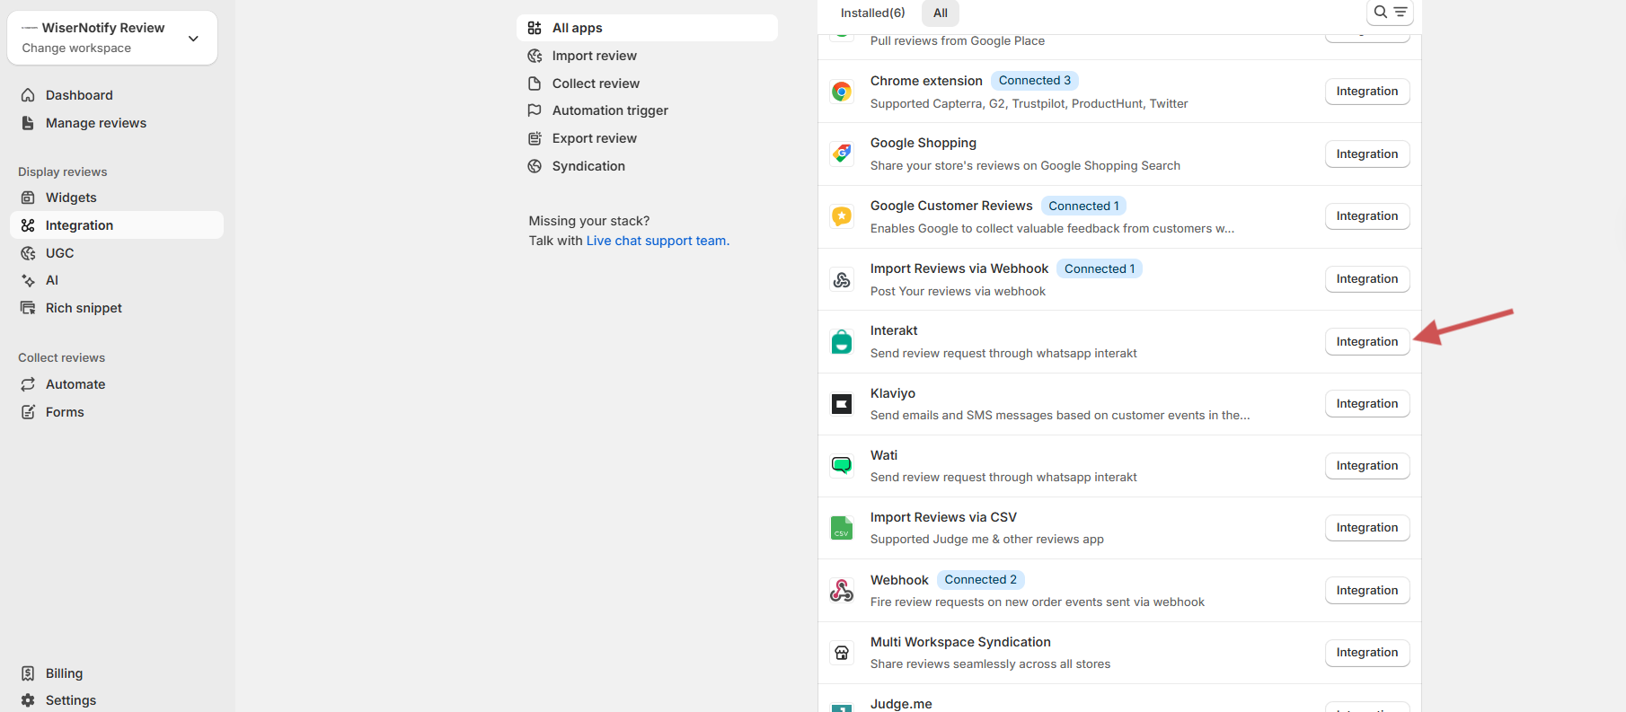Click Integration button for Klaviyo
The height and width of the screenshot is (712, 1626).
[x=1366, y=404]
